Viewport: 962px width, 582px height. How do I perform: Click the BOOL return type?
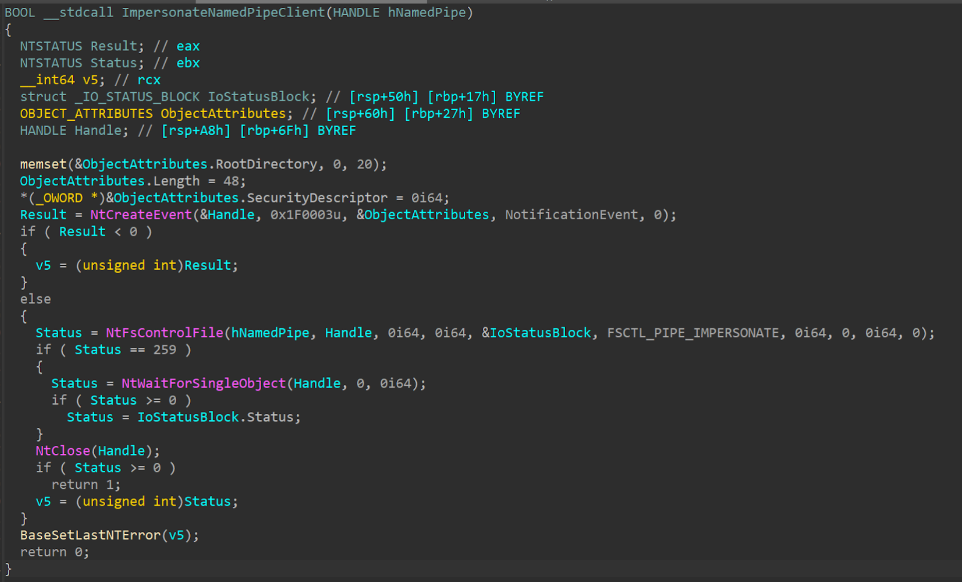[x=20, y=12]
